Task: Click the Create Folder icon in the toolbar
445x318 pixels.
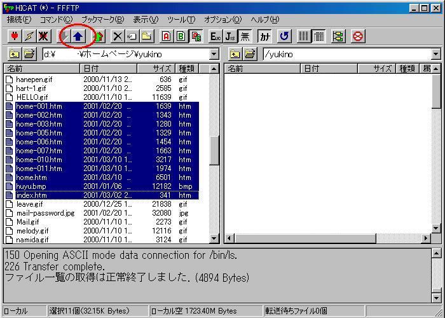Action: (147, 36)
